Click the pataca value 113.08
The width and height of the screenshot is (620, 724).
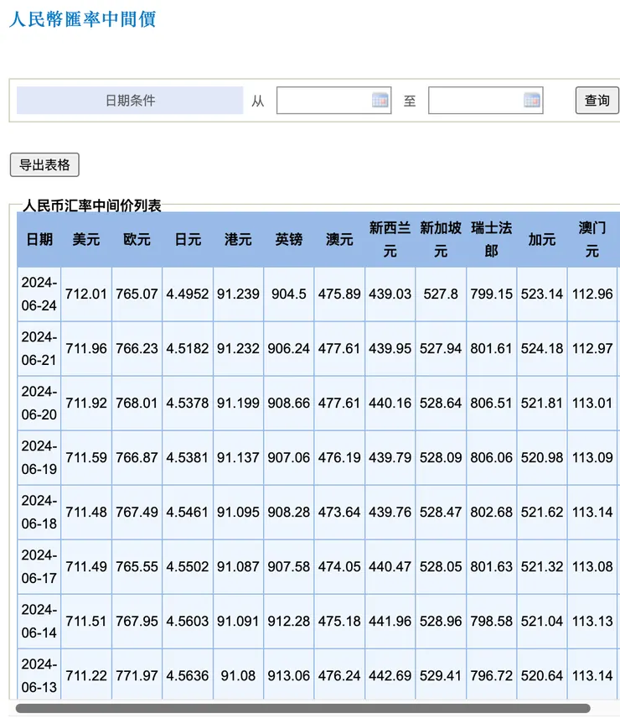click(x=592, y=566)
